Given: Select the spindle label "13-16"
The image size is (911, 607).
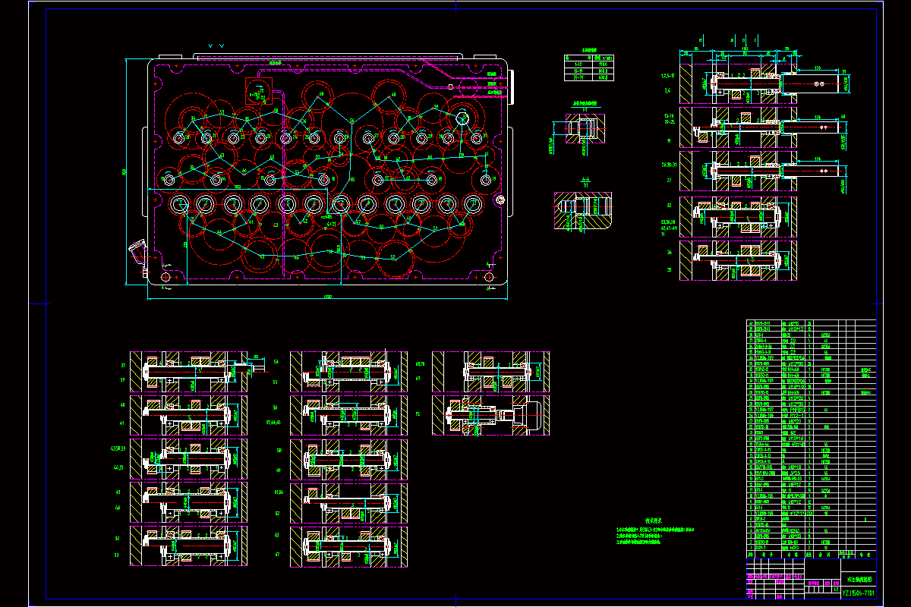Looking at the screenshot, I should coord(669,115).
